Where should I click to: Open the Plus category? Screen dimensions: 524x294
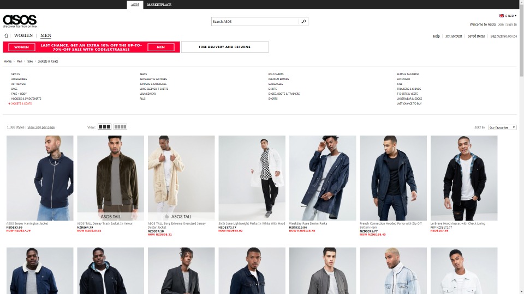coord(142,99)
